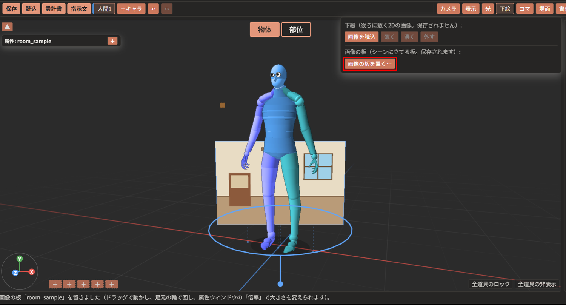Click the 画像を読込 button

pyautogui.click(x=361, y=37)
